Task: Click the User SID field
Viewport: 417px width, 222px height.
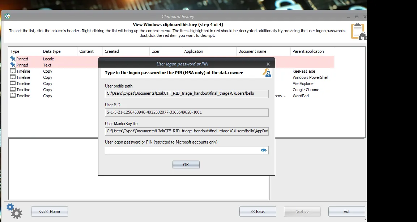Action: (x=187, y=112)
